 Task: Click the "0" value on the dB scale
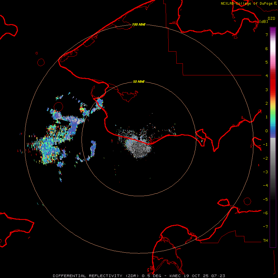click(267, 131)
